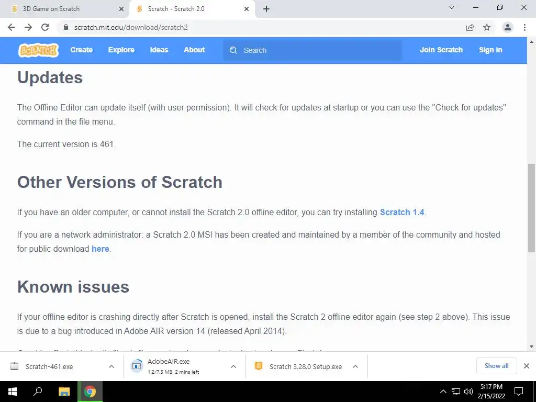Screen dimensions: 536x402
Task: Open the Windows notification center
Action: (x=519, y=392)
